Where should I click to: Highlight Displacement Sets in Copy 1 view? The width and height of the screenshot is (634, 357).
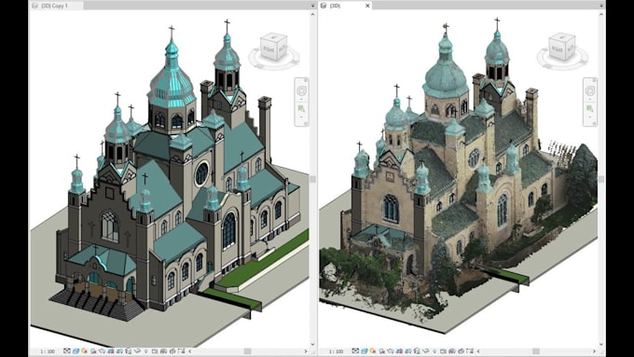(x=172, y=351)
